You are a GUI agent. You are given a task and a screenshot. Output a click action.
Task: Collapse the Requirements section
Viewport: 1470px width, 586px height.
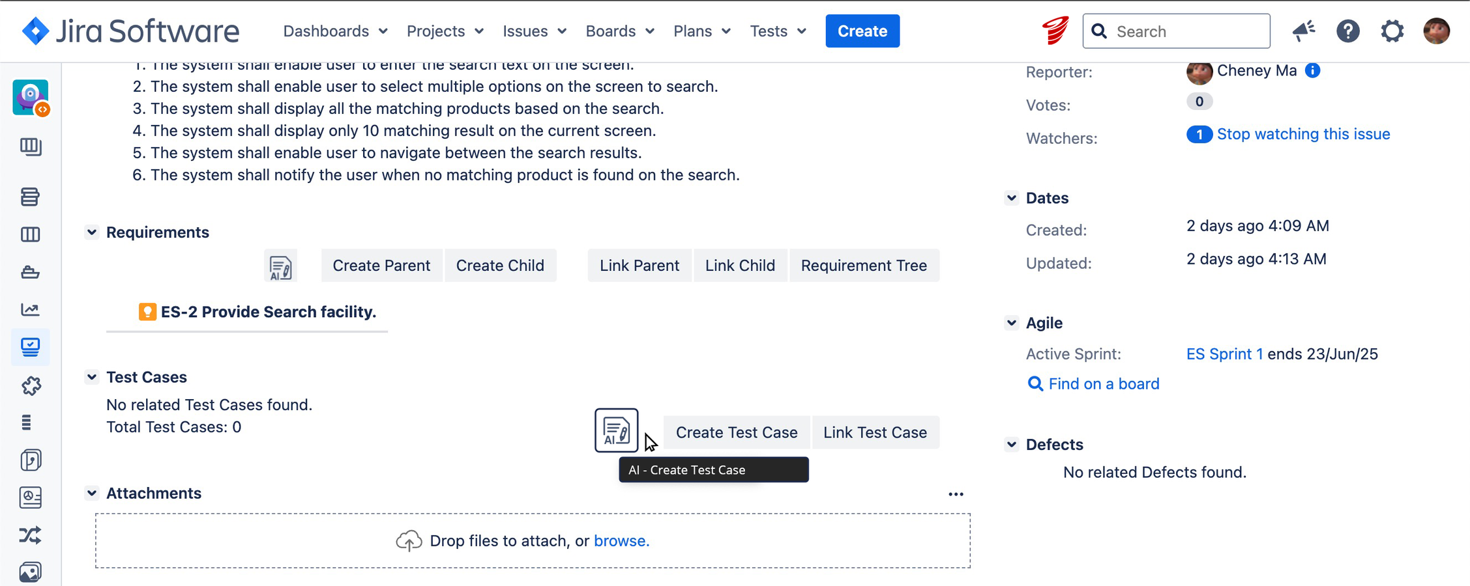coord(92,232)
